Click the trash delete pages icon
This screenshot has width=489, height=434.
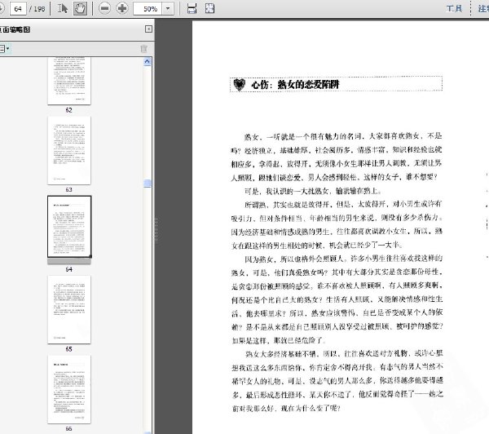[143, 49]
